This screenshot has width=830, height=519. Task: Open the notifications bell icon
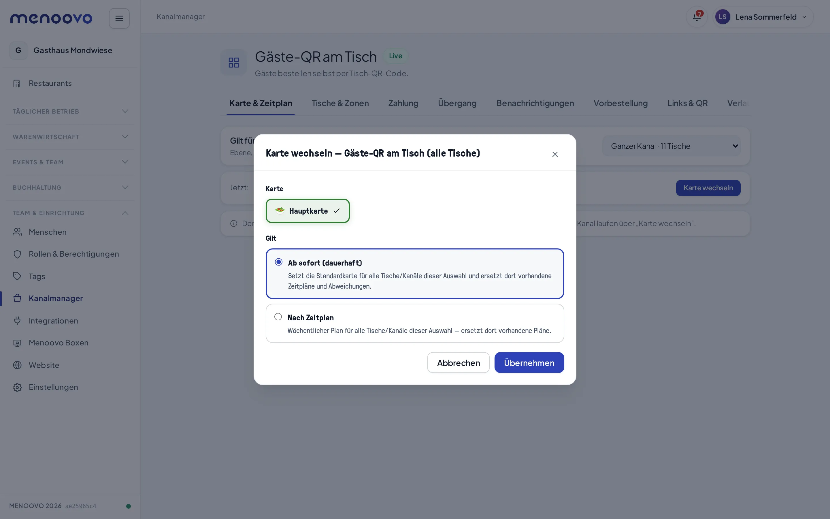pyautogui.click(x=697, y=17)
